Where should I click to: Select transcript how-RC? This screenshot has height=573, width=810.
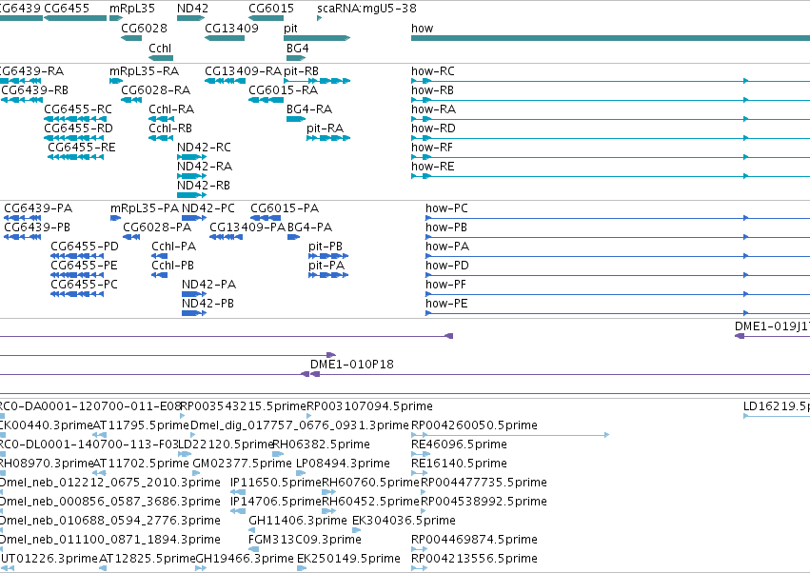tap(433, 70)
